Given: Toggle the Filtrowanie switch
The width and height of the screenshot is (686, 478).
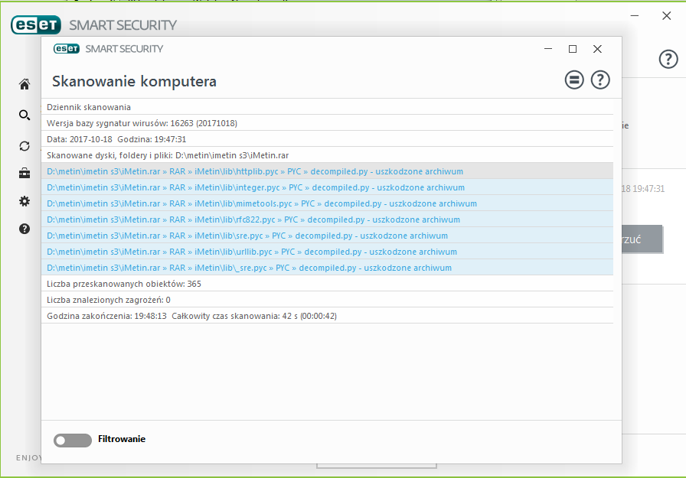Looking at the screenshot, I should [73, 441].
